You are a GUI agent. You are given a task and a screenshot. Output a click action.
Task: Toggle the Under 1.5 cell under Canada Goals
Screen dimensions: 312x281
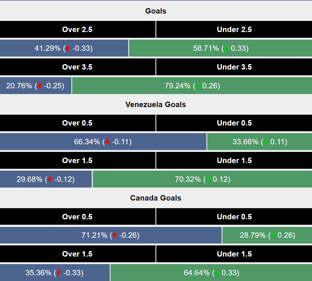point(235,254)
